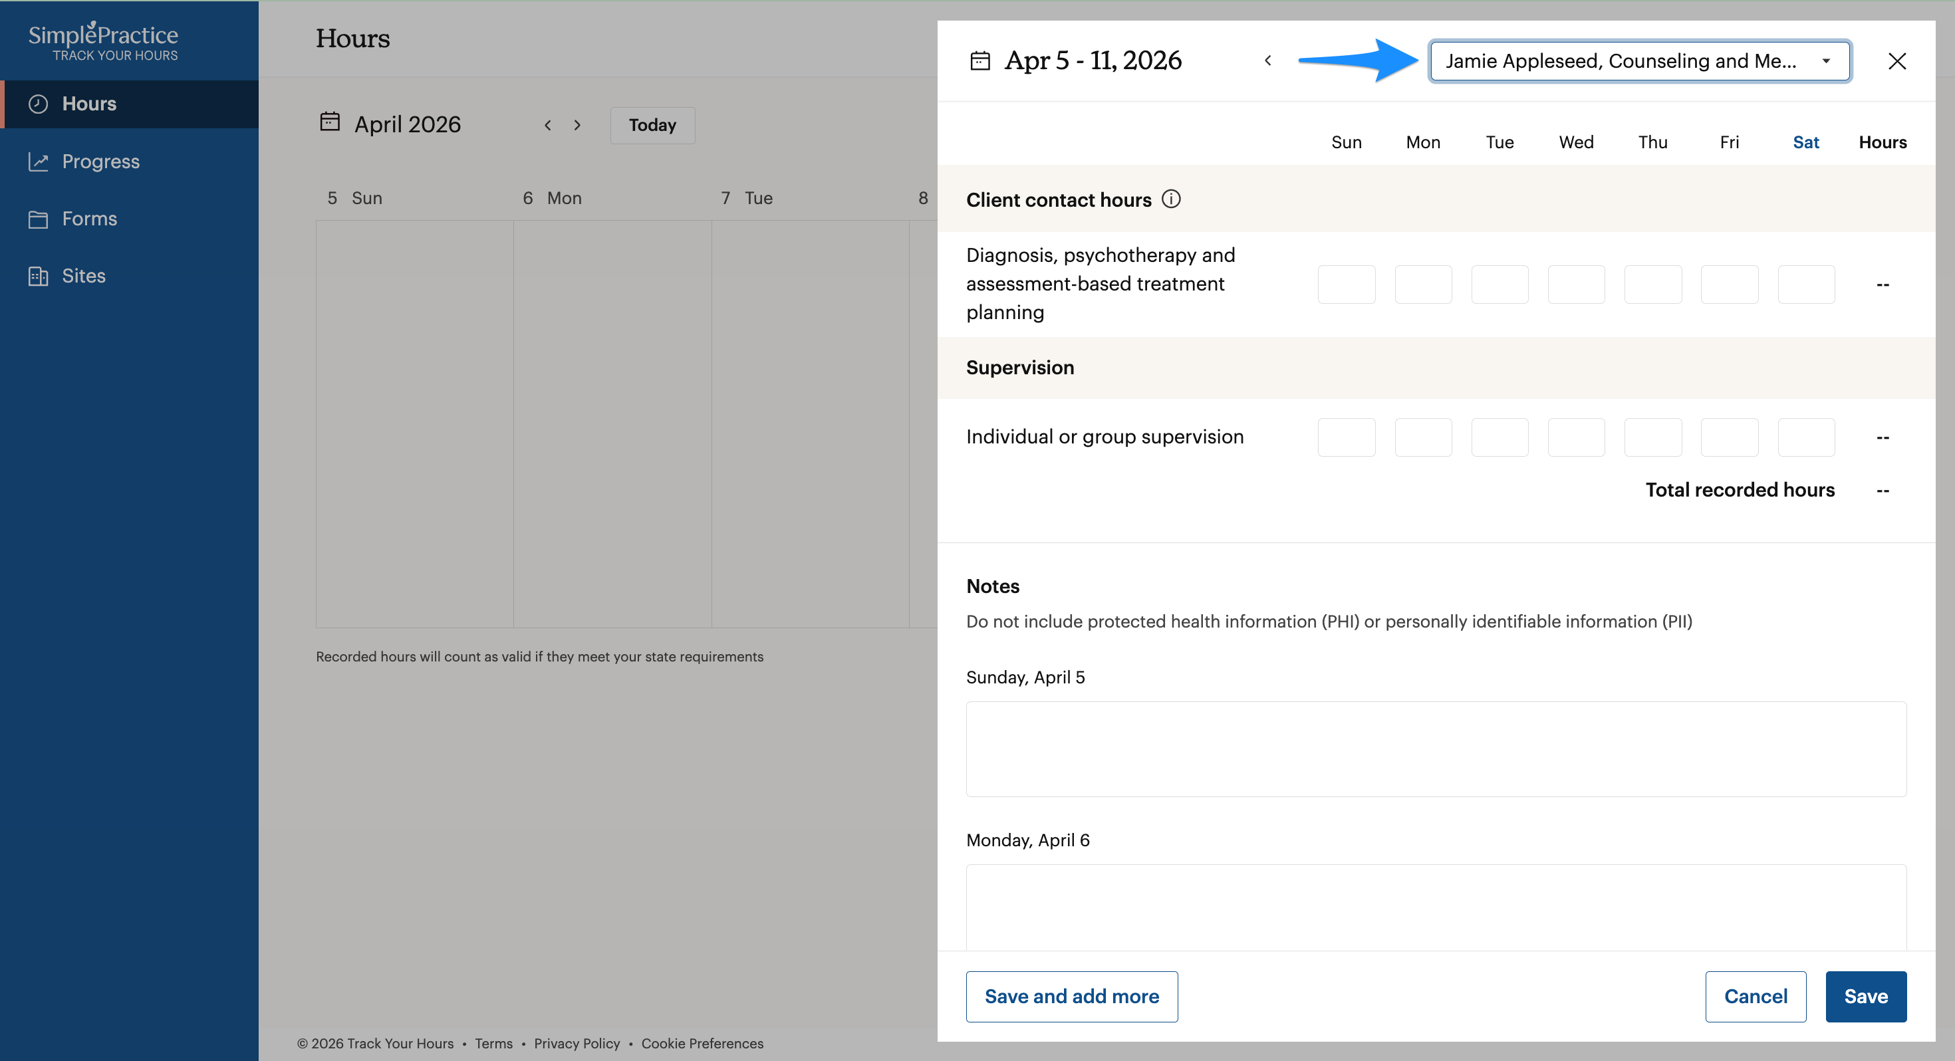Viewport: 1955px width, 1061px height.
Task: Click the Hours clock icon
Action: tap(38, 104)
